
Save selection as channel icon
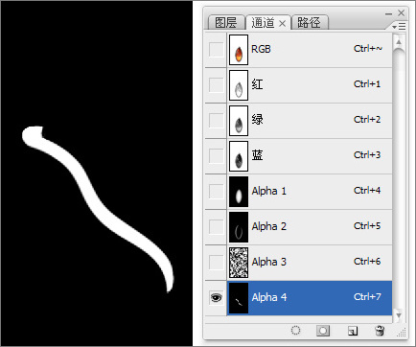coord(323,331)
